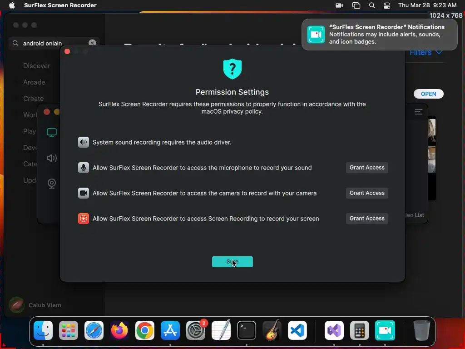Open Firefox from the Dock
The image size is (465, 349).
pyautogui.click(x=119, y=330)
